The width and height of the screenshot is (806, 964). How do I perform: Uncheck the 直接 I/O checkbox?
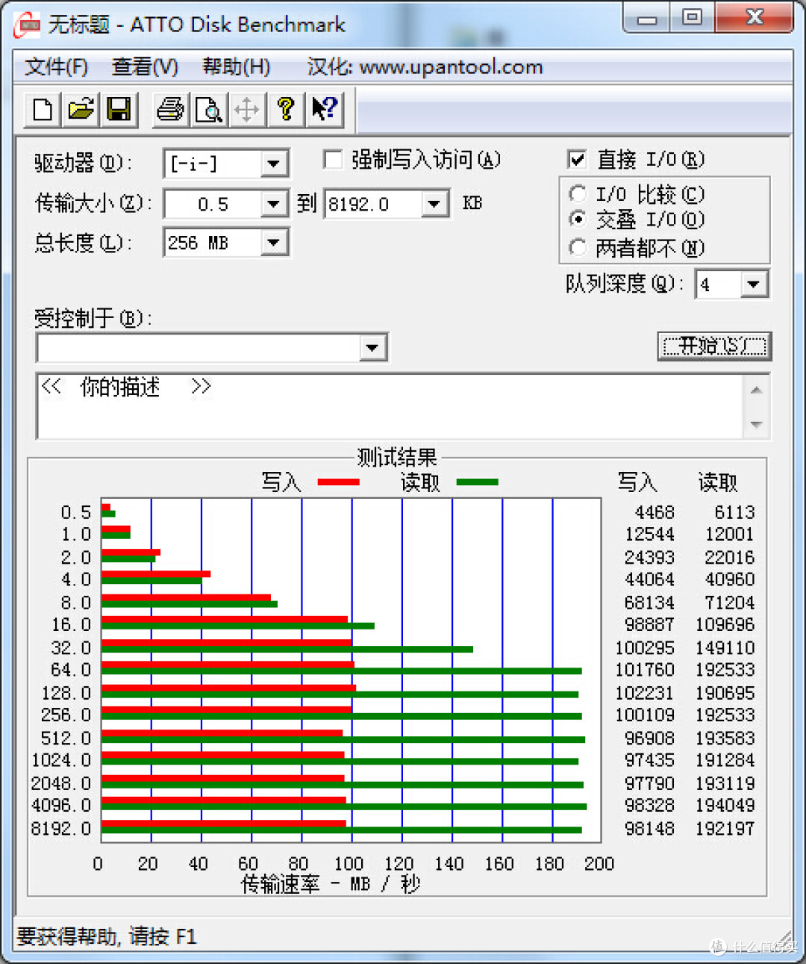pos(576,159)
